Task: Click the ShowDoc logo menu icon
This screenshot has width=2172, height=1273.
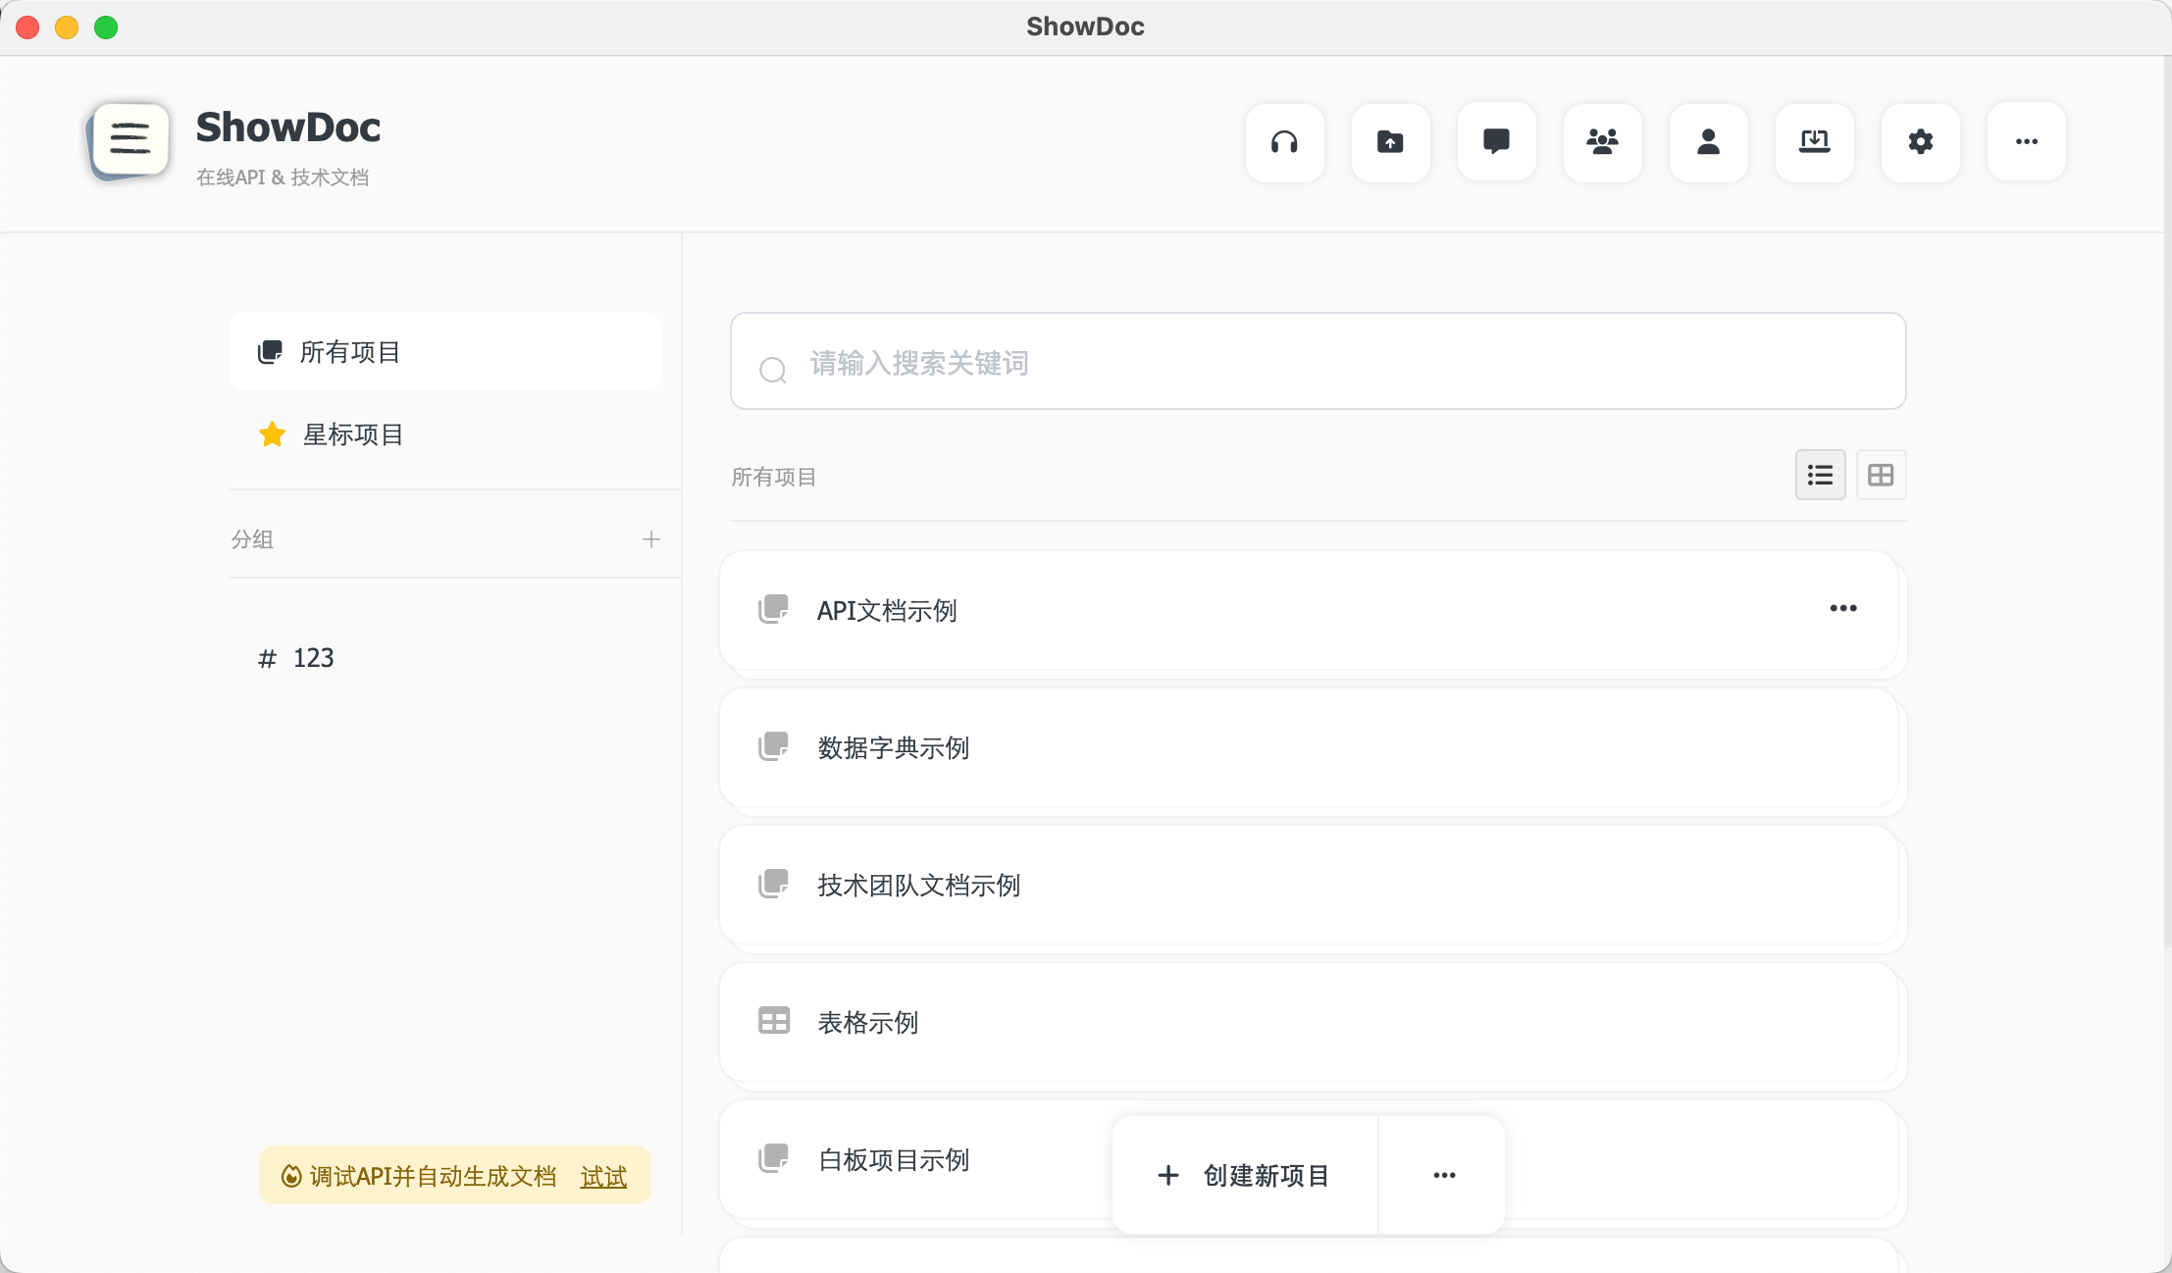Action: (x=129, y=140)
